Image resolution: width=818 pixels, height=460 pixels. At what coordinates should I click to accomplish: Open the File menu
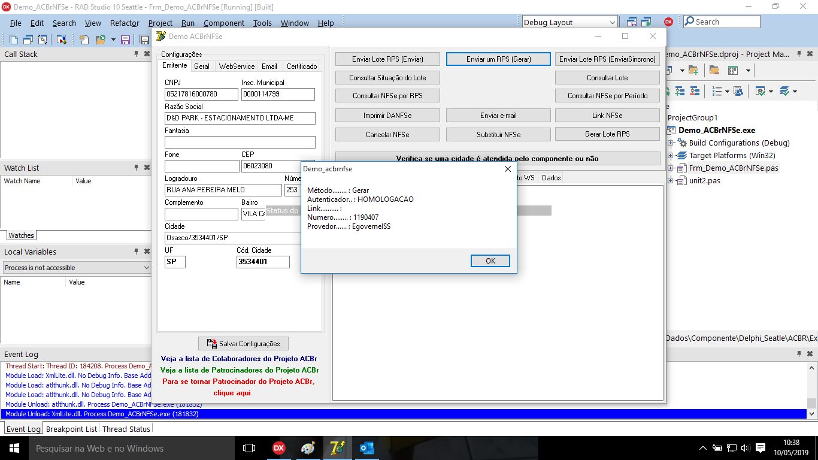[16, 23]
